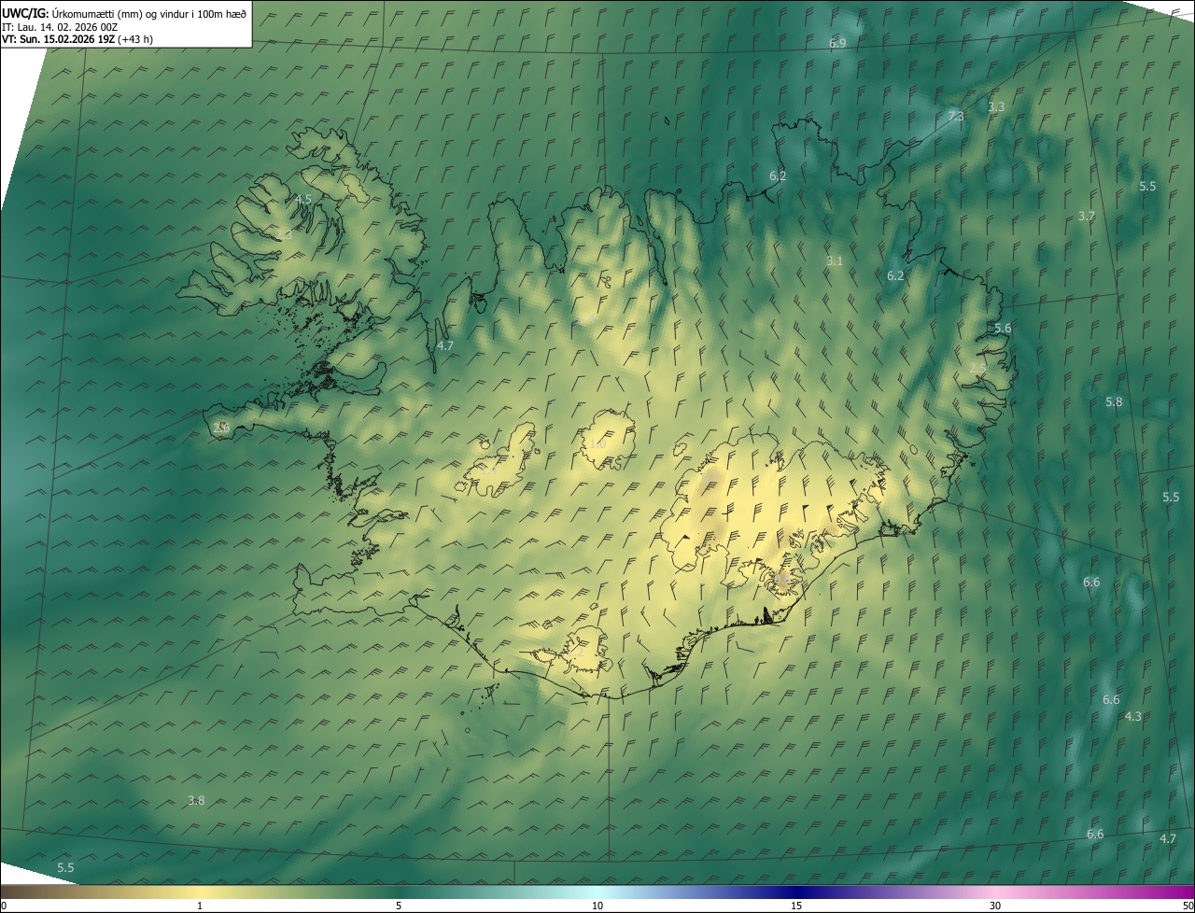Select the 2.5 value in the Eastfjords
The image size is (1195, 913).
977,369
